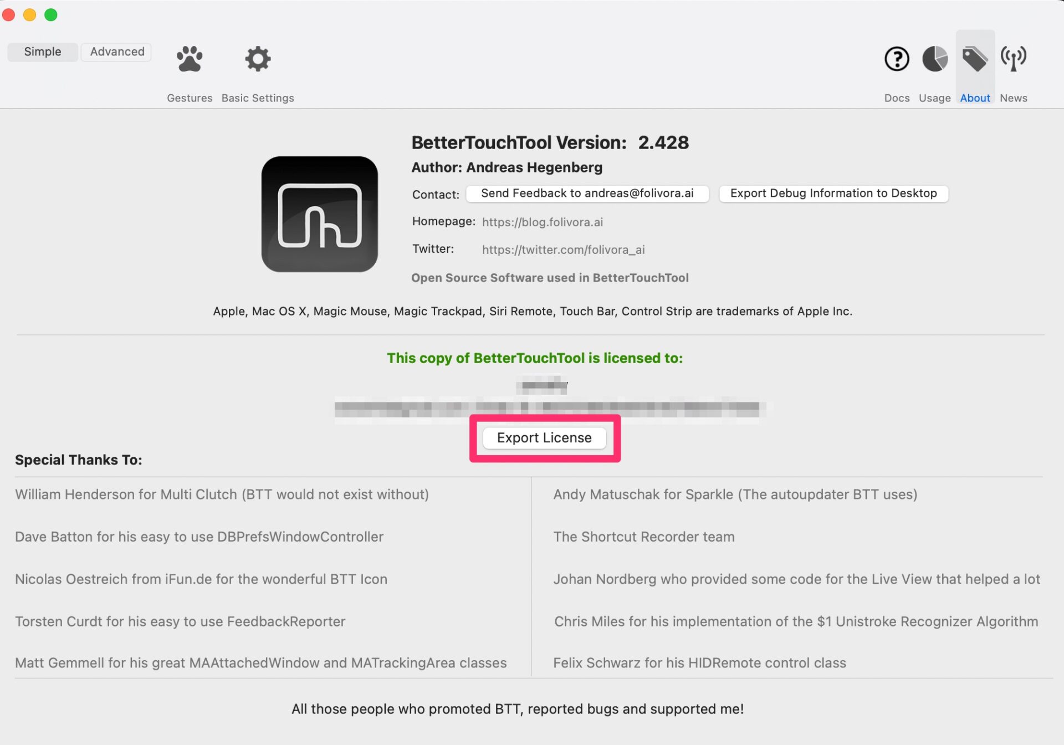Click the green fullscreen window button
Viewport: 1064px width, 745px height.
coord(51,15)
